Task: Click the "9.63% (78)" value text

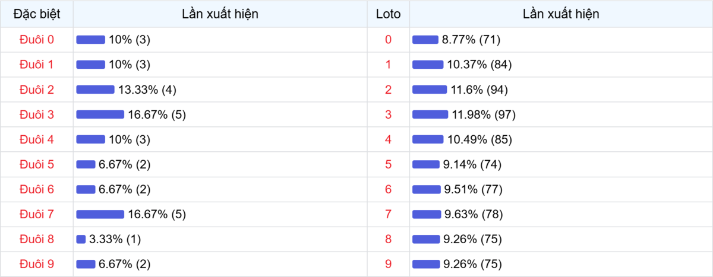Action: (473, 214)
